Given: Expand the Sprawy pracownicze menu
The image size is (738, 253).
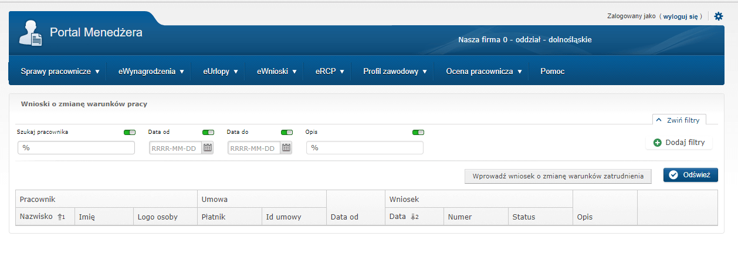Looking at the screenshot, I should [x=60, y=72].
